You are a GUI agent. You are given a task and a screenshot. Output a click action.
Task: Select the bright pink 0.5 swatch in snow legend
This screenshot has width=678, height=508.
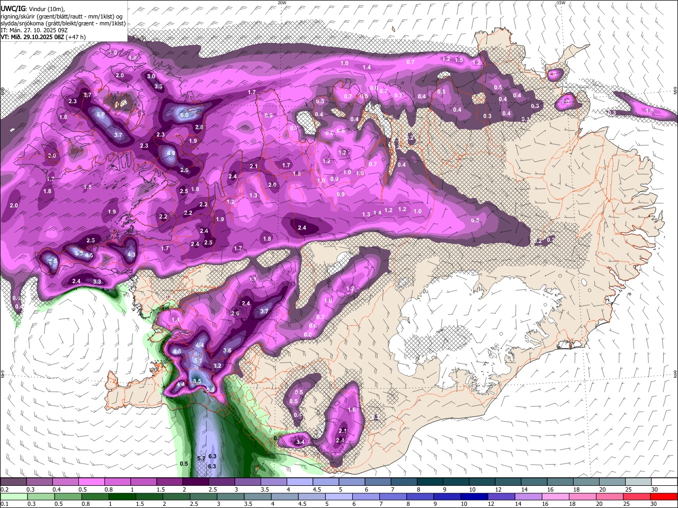tap(92, 482)
